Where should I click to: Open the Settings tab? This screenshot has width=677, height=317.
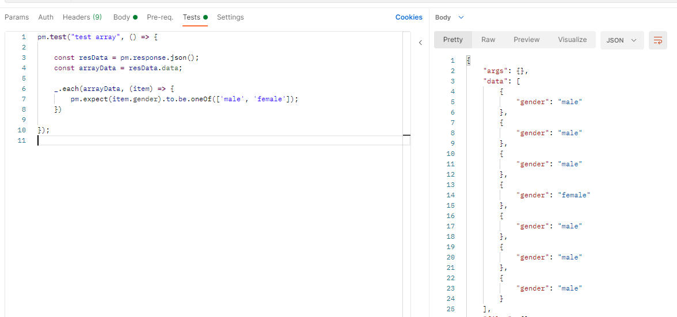pos(230,17)
